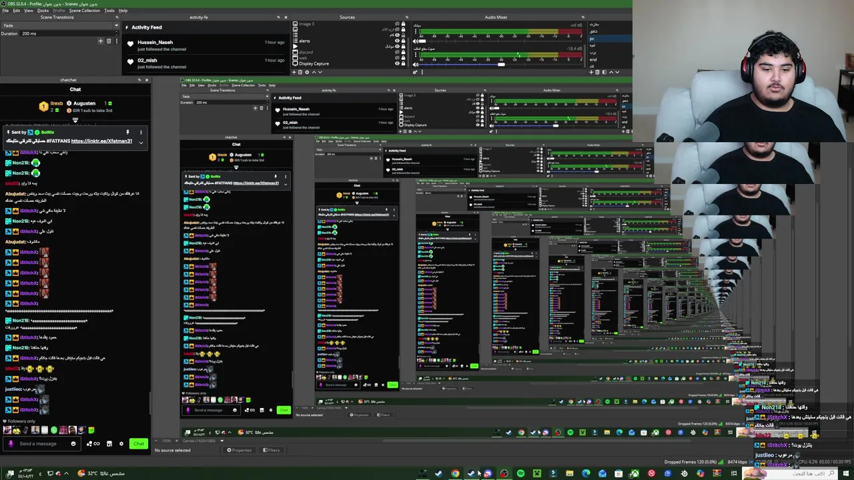
Task: Float the Scene Transitions dock
Action: click(x=117, y=17)
